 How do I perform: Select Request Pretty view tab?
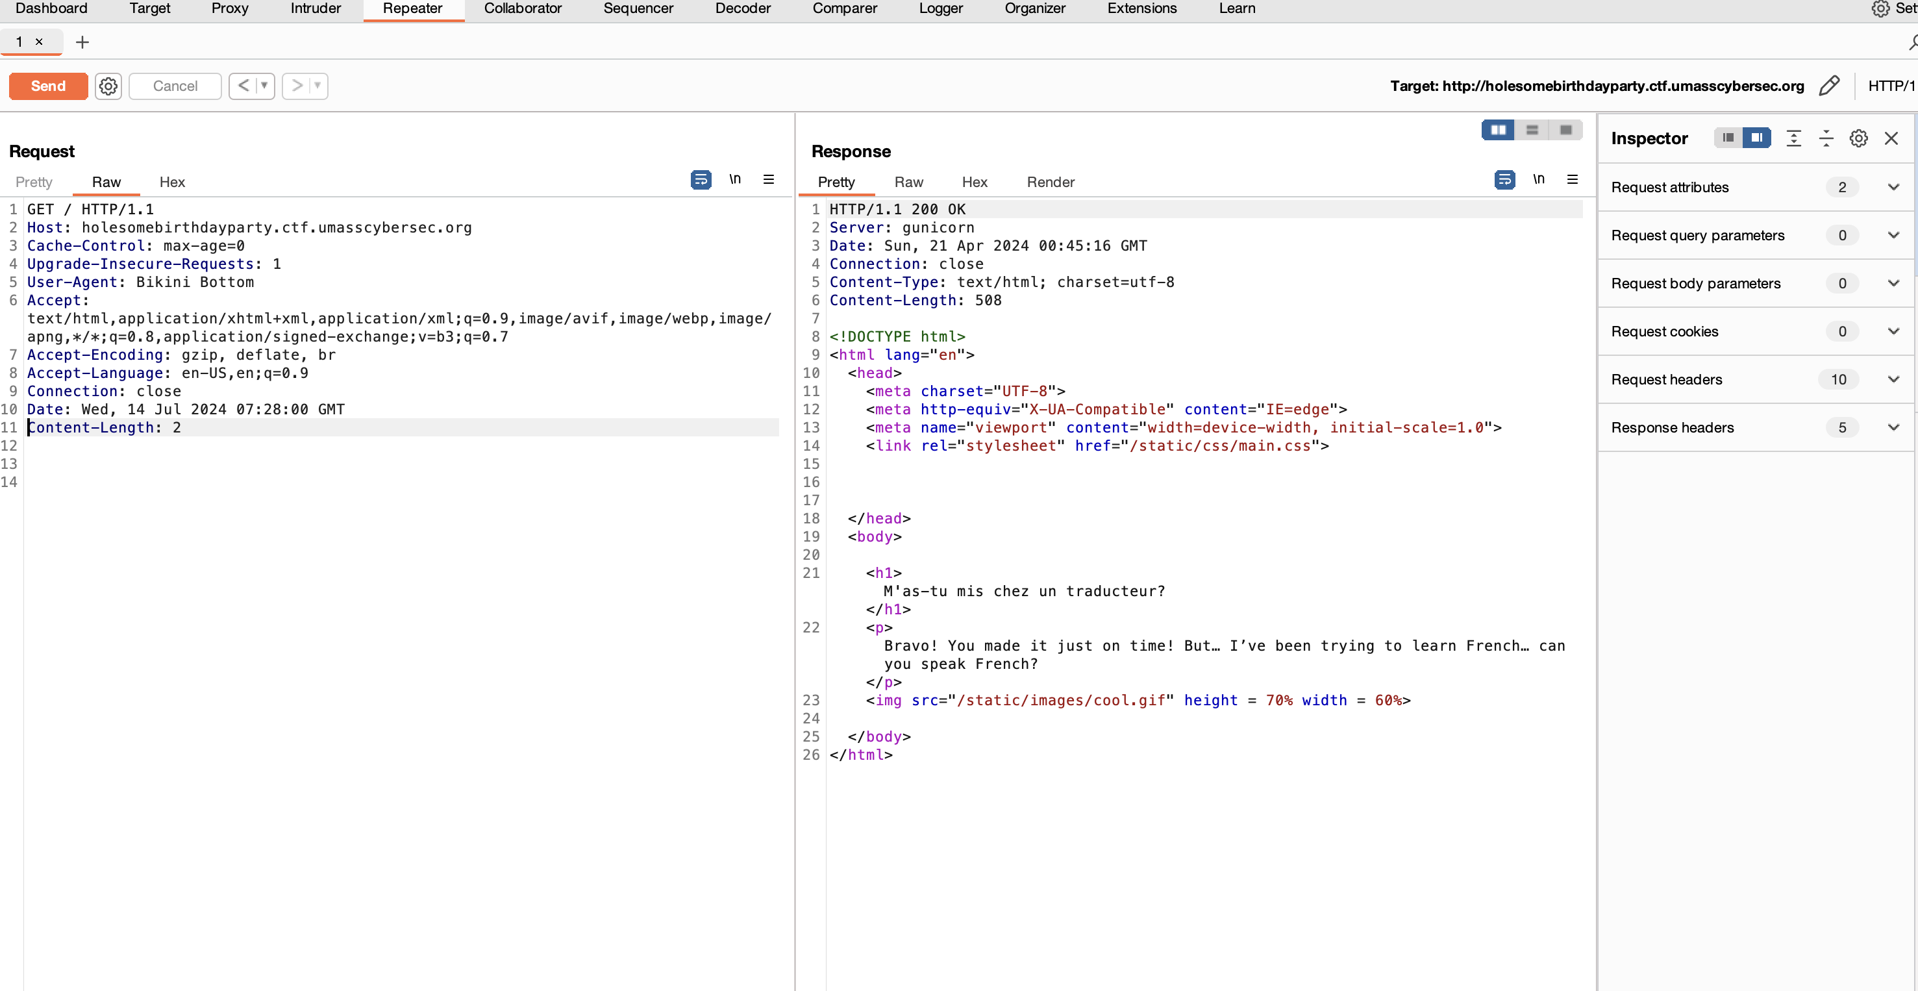tap(34, 182)
